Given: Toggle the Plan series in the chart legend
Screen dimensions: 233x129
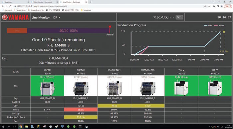Looking at the screenshot, I should click(x=208, y=26).
